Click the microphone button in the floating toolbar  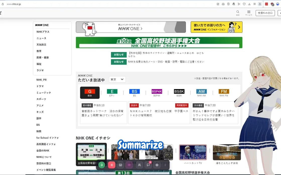(x=102, y=165)
